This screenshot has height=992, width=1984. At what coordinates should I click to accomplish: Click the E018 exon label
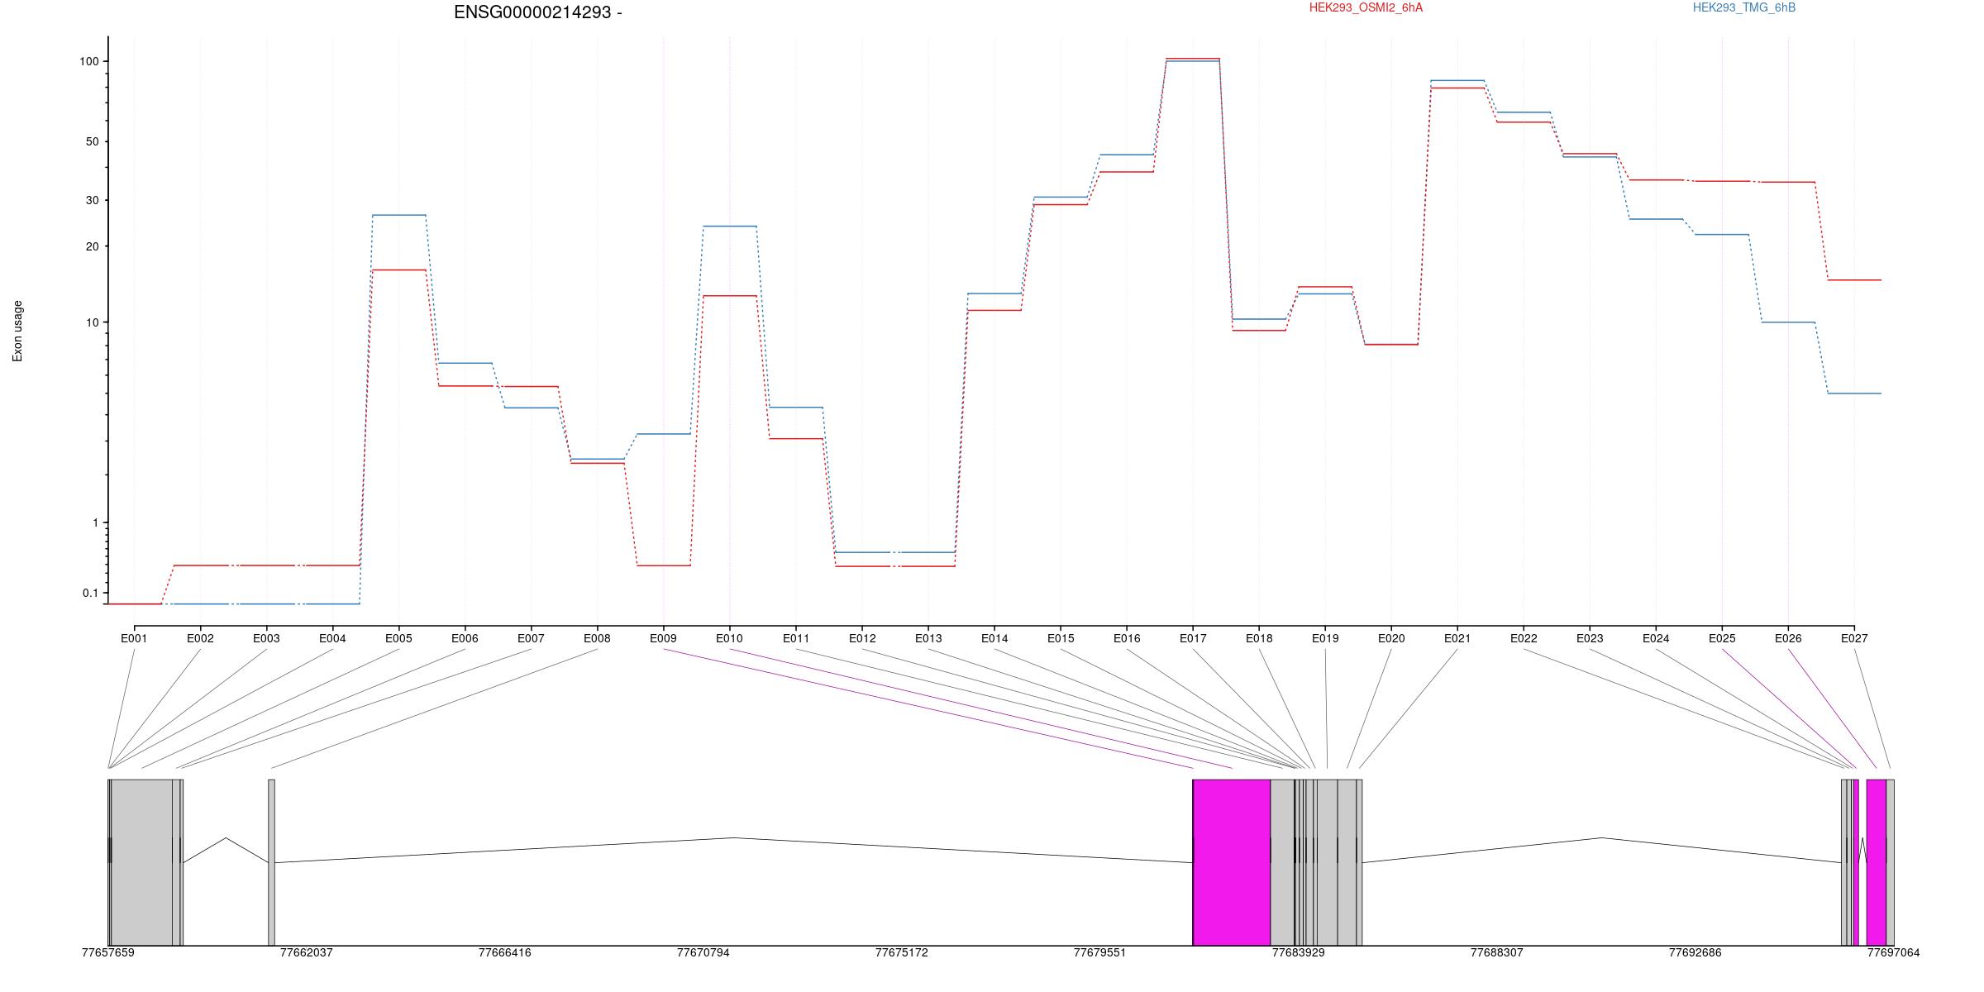(x=1259, y=638)
